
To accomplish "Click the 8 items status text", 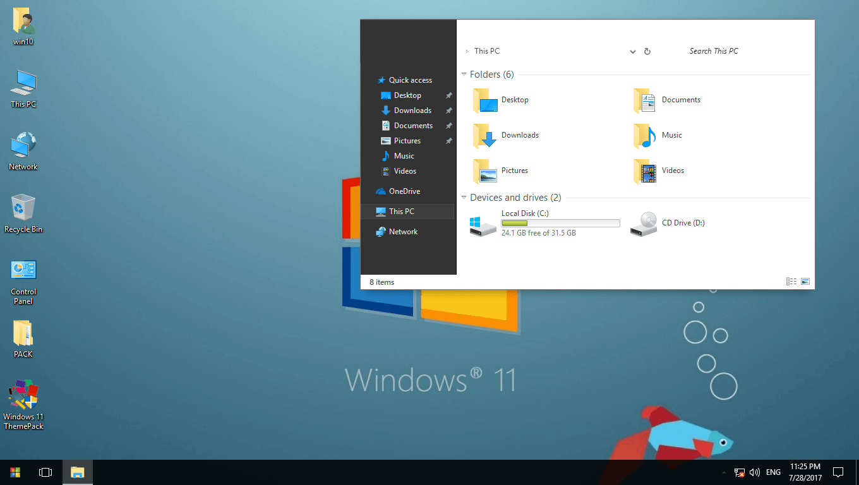I will [x=382, y=282].
